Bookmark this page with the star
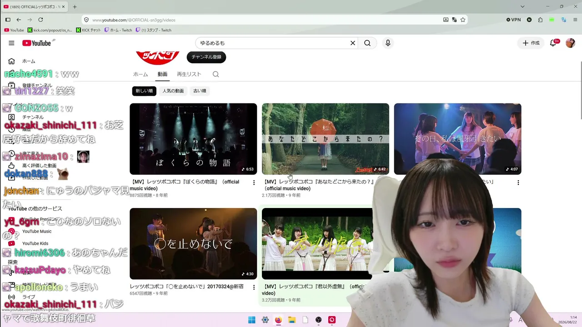Image resolution: width=582 pixels, height=327 pixels. (x=463, y=20)
